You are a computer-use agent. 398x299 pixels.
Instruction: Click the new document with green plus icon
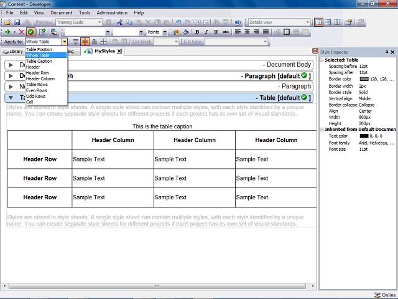(x=42, y=32)
